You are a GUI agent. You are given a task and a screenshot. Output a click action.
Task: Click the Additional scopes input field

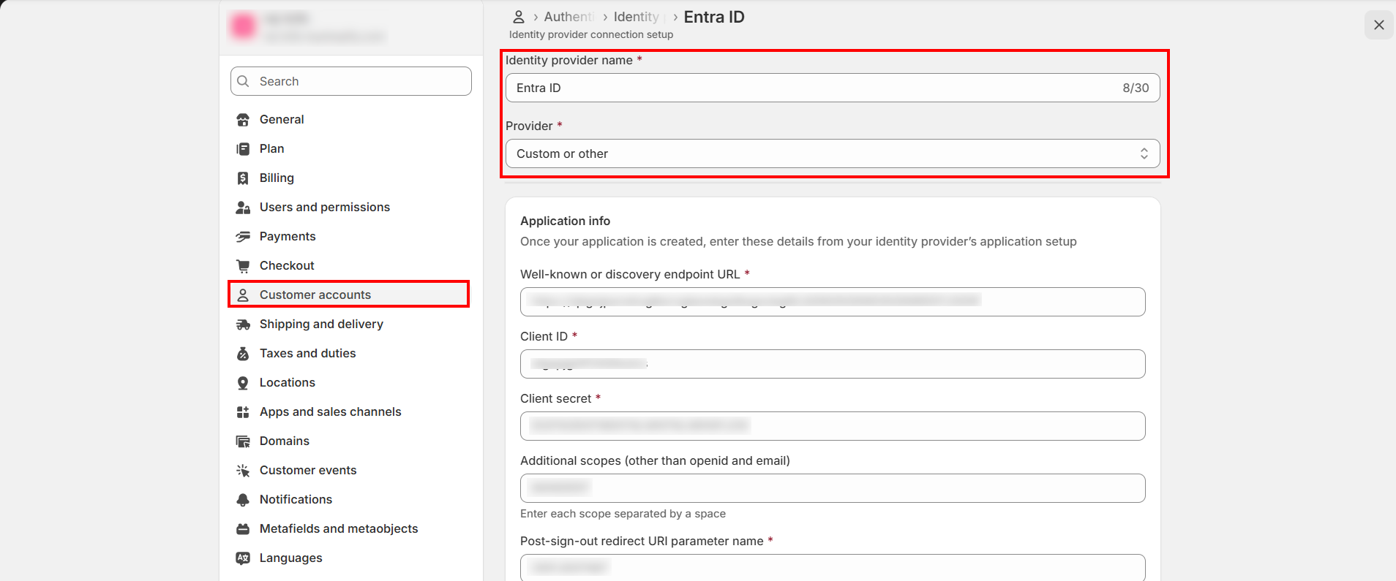pos(833,488)
